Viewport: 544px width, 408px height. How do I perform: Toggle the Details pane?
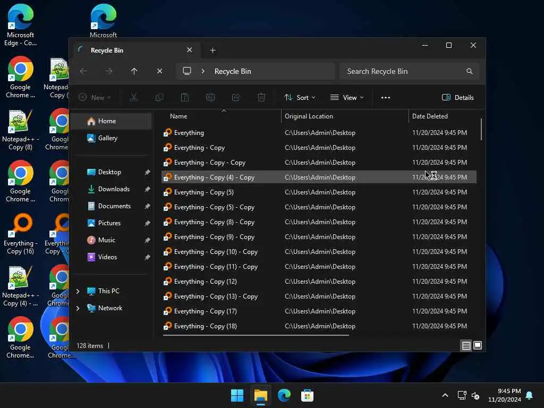coord(457,98)
